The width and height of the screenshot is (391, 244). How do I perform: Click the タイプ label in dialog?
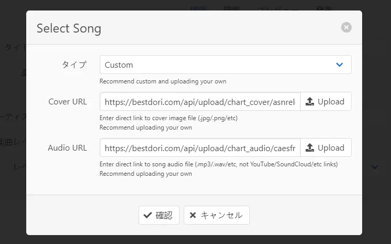(x=74, y=65)
